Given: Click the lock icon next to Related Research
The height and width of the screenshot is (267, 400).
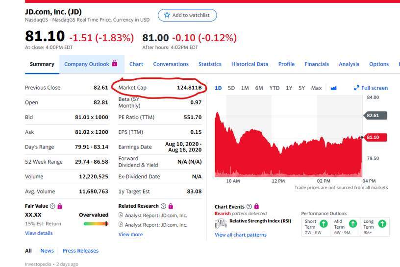Looking at the screenshot, I should [171, 206].
